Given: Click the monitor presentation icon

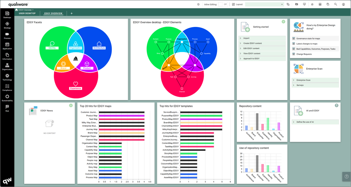Looking at the screenshot, I should point(304,4).
